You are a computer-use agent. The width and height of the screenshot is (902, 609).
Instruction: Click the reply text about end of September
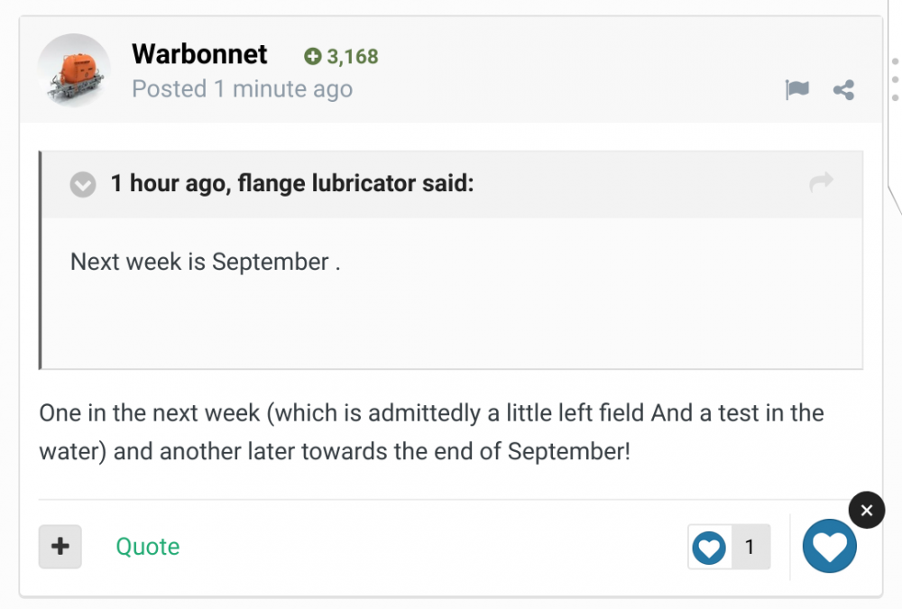click(x=334, y=451)
